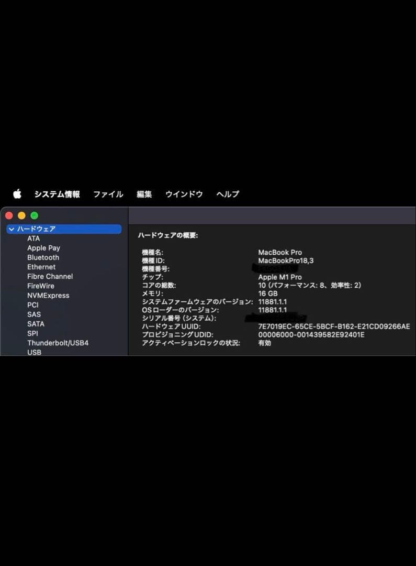This screenshot has height=566, width=416.
Task: Select ATA in the sidebar
Action: [33, 238]
